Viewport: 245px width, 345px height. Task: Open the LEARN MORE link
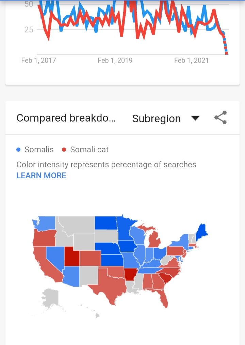[x=41, y=175]
